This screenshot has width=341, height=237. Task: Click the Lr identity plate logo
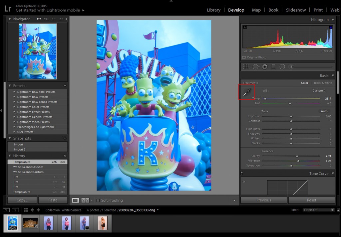click(8, 8)
